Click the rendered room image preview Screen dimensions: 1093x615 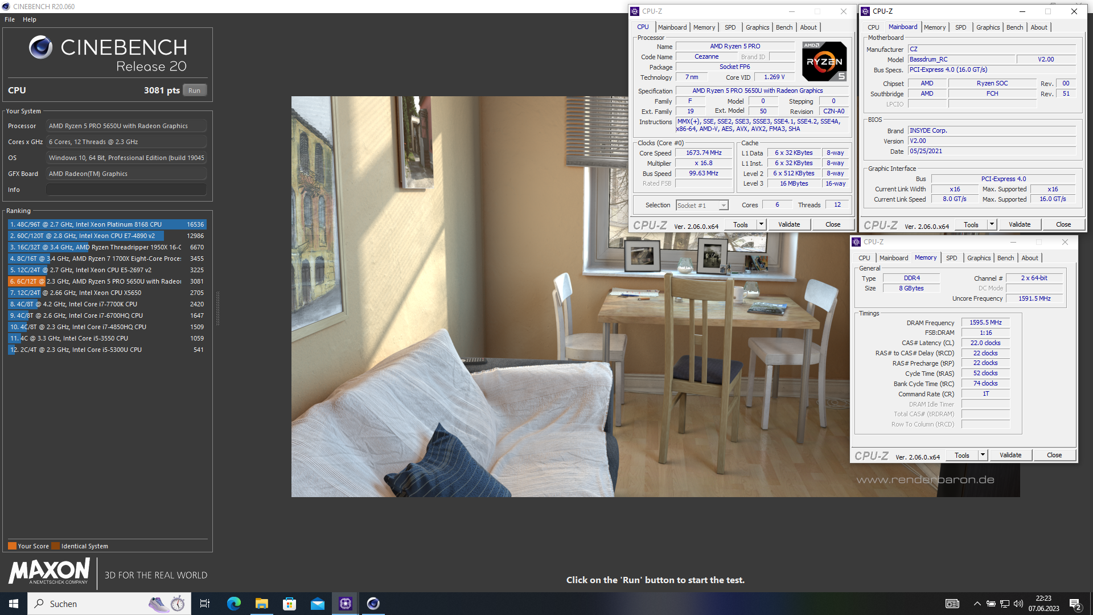tap(655, 296)
